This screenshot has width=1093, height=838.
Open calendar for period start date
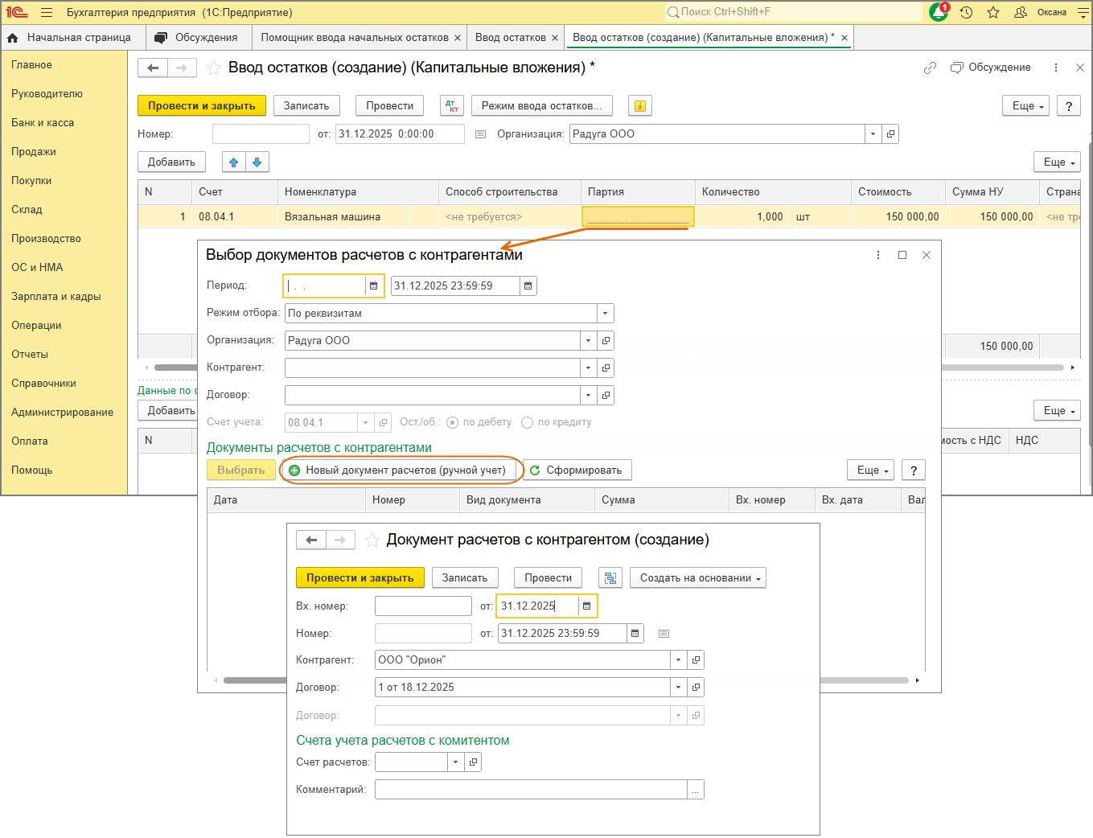(x=373, y=285)
